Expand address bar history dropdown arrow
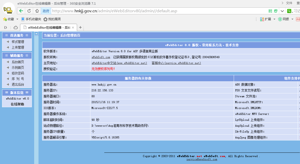Image resolution: width=300 pixels, height=164 pixels. pyautogui.click(x=282, y=11)
